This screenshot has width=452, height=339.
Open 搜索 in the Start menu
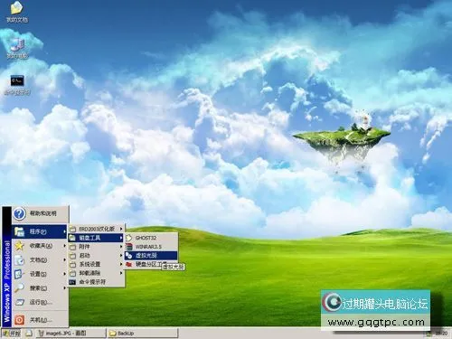pos(40,288)
